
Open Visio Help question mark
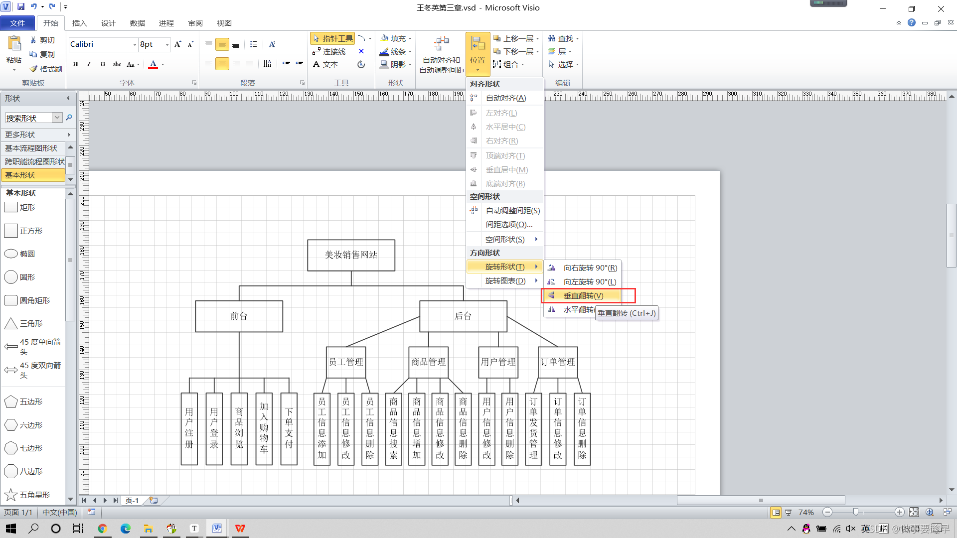pos(912,22)
